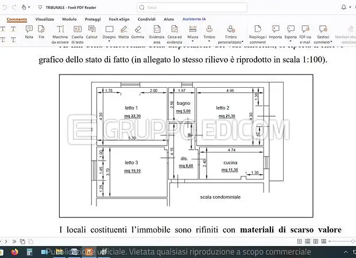
Task: Open the Misura dropdown menu
Action: coord(194,32)
